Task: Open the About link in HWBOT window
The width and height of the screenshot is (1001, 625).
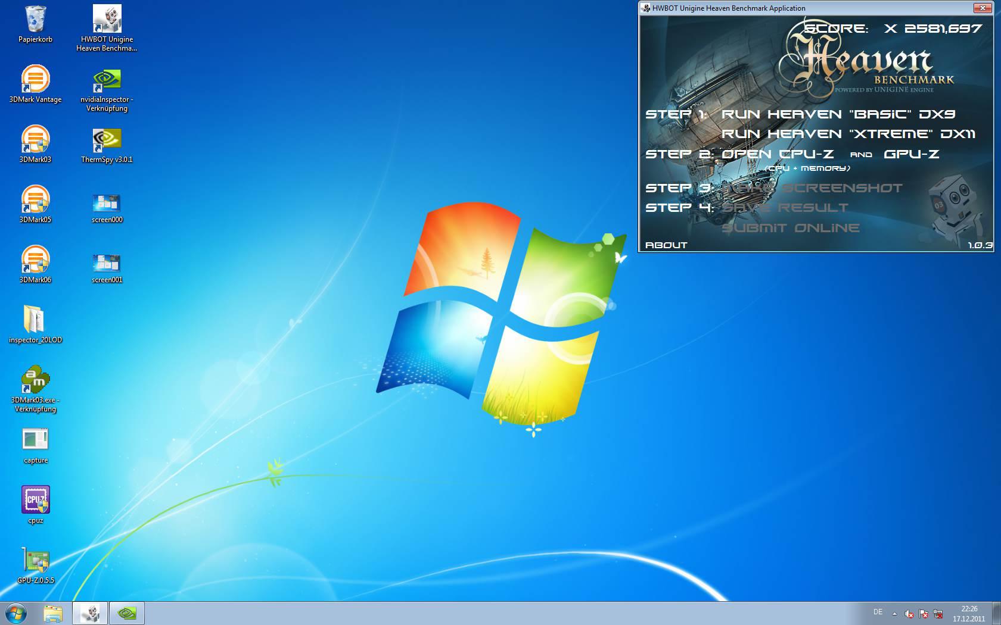Action: tap(666, 245)
